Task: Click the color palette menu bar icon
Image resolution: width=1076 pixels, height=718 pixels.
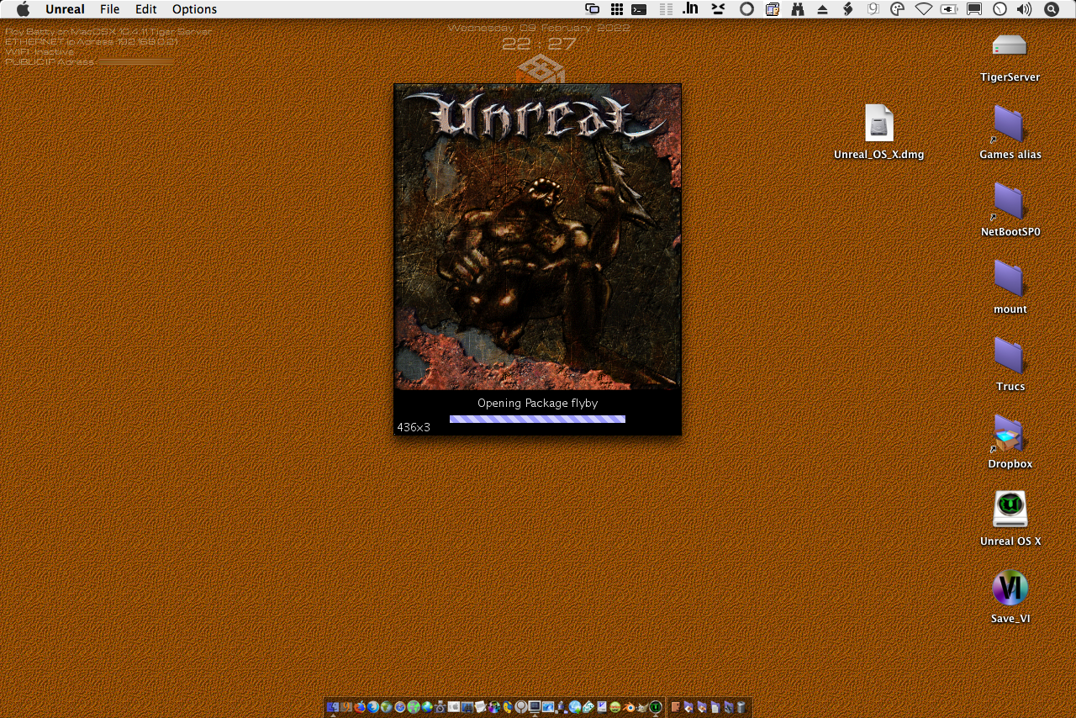Action: pos(898,9)
